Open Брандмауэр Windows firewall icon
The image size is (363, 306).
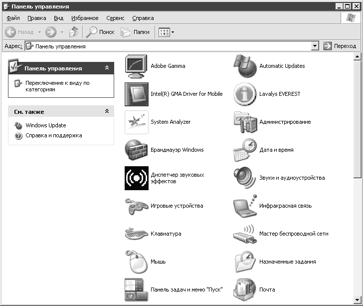(136, 150)
